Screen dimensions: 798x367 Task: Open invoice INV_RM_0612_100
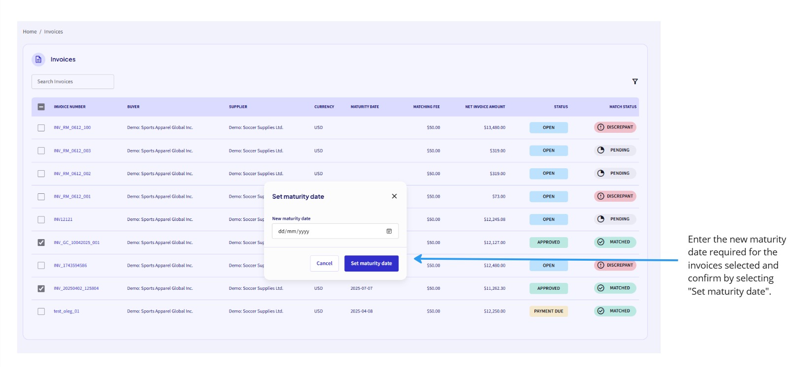[72, 127]
